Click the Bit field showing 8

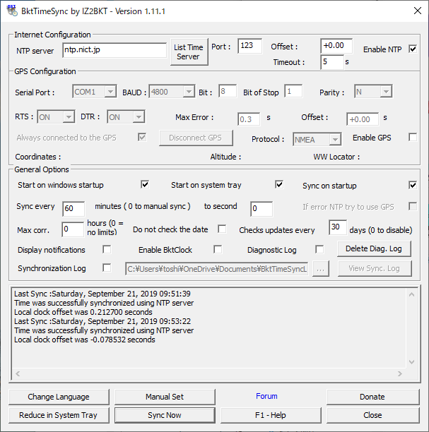228,91
